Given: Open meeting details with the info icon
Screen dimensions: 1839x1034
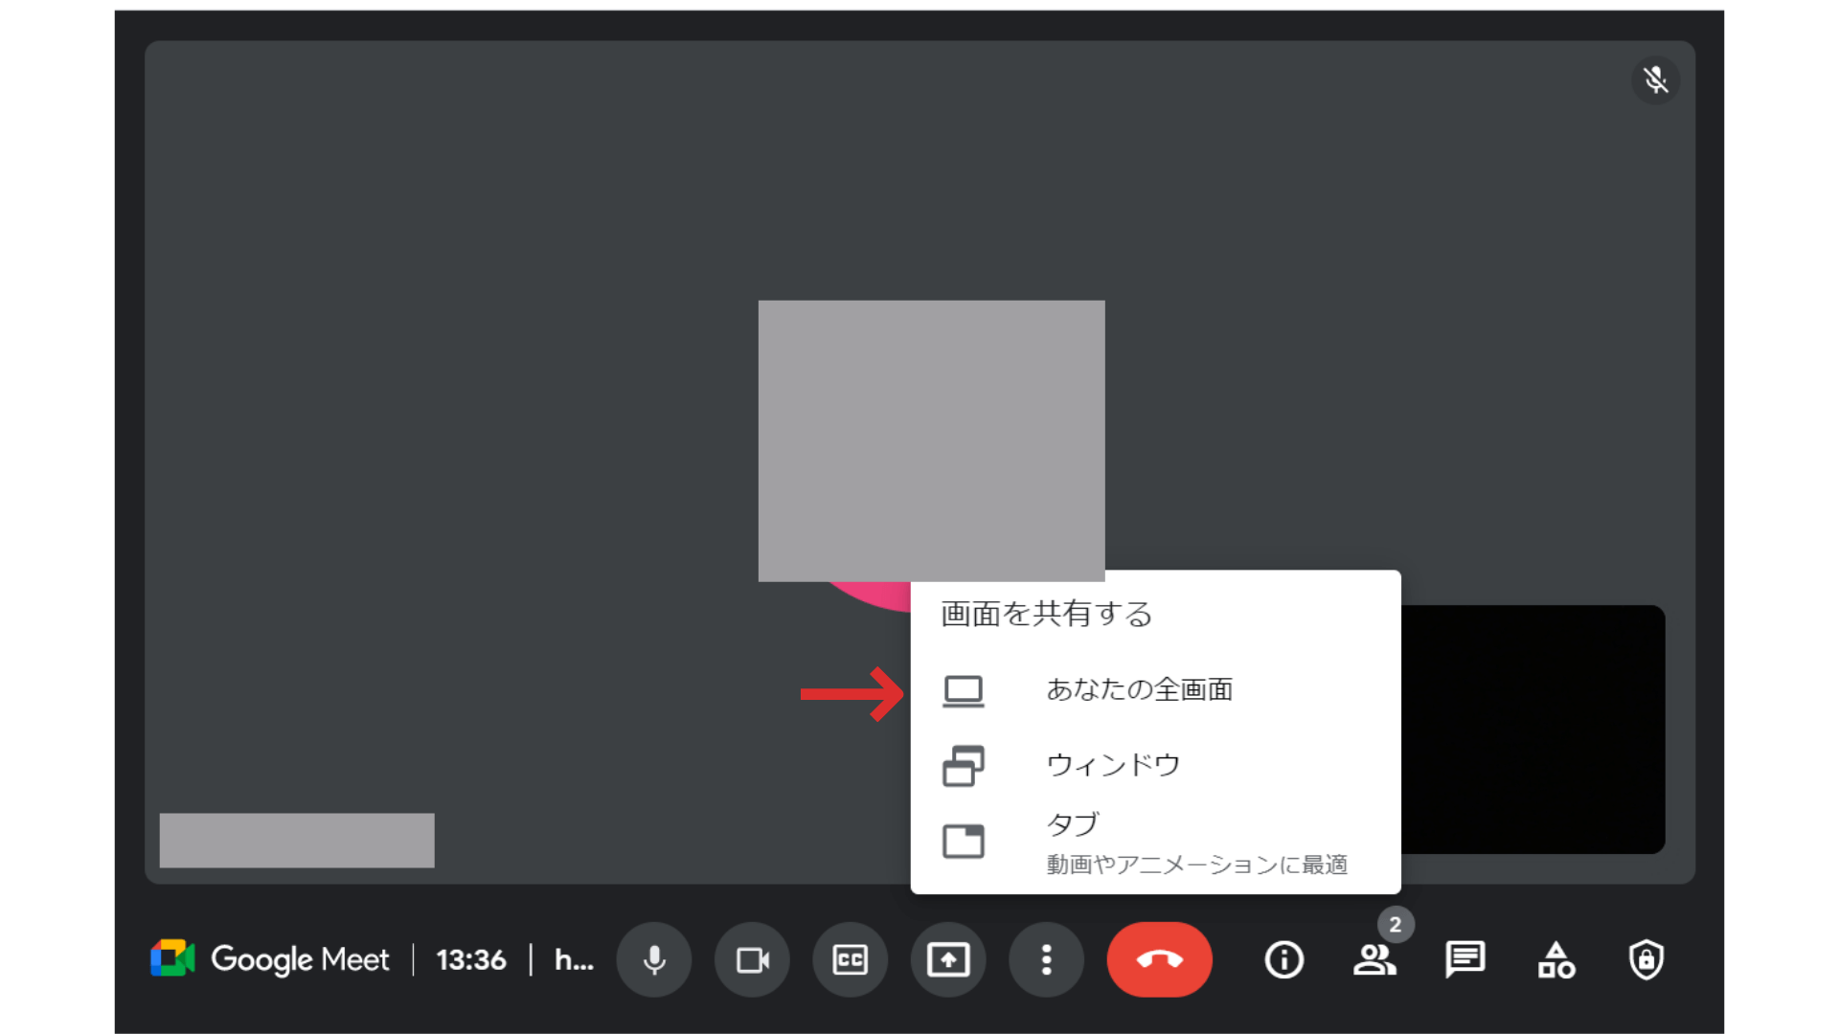Looking at the screenshot, I should click(1283, 960).
